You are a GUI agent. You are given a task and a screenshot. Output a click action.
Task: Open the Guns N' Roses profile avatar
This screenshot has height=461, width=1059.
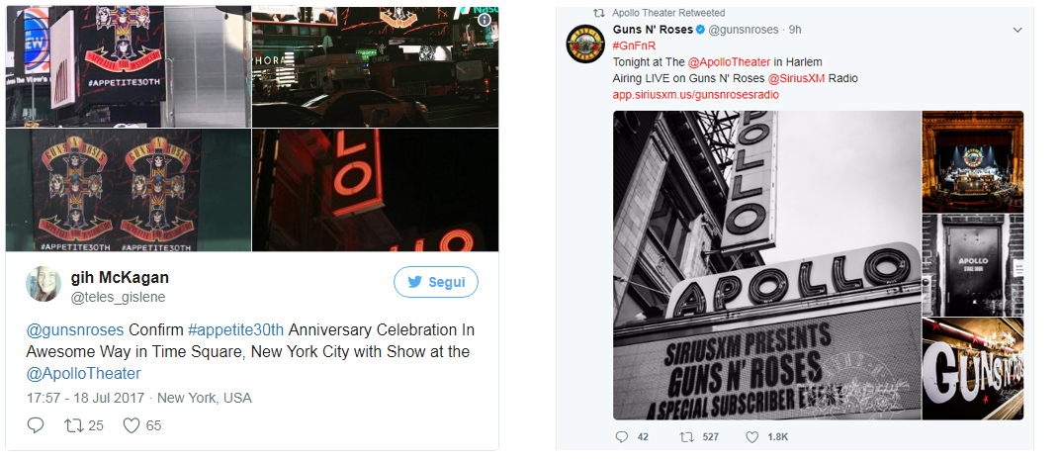coord(585,44)
